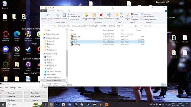Open Properties via the checkmark icon
This screenshot has width=191, height=107.
point(127,15)
